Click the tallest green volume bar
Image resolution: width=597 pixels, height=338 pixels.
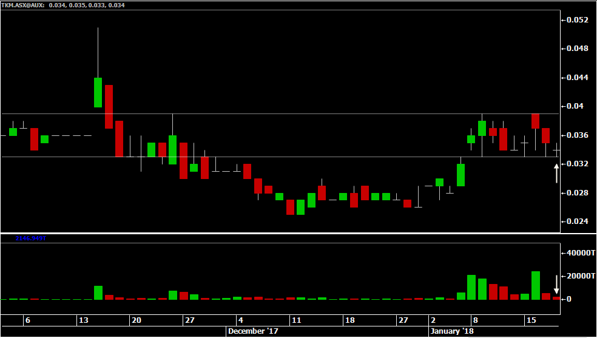pyautogui.click(x=535, y=285)
